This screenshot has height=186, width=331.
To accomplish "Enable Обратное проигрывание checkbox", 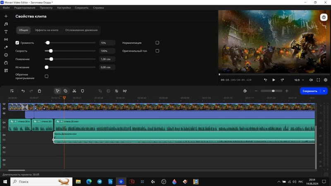I will pyautogui.click(x=46, y=76).
